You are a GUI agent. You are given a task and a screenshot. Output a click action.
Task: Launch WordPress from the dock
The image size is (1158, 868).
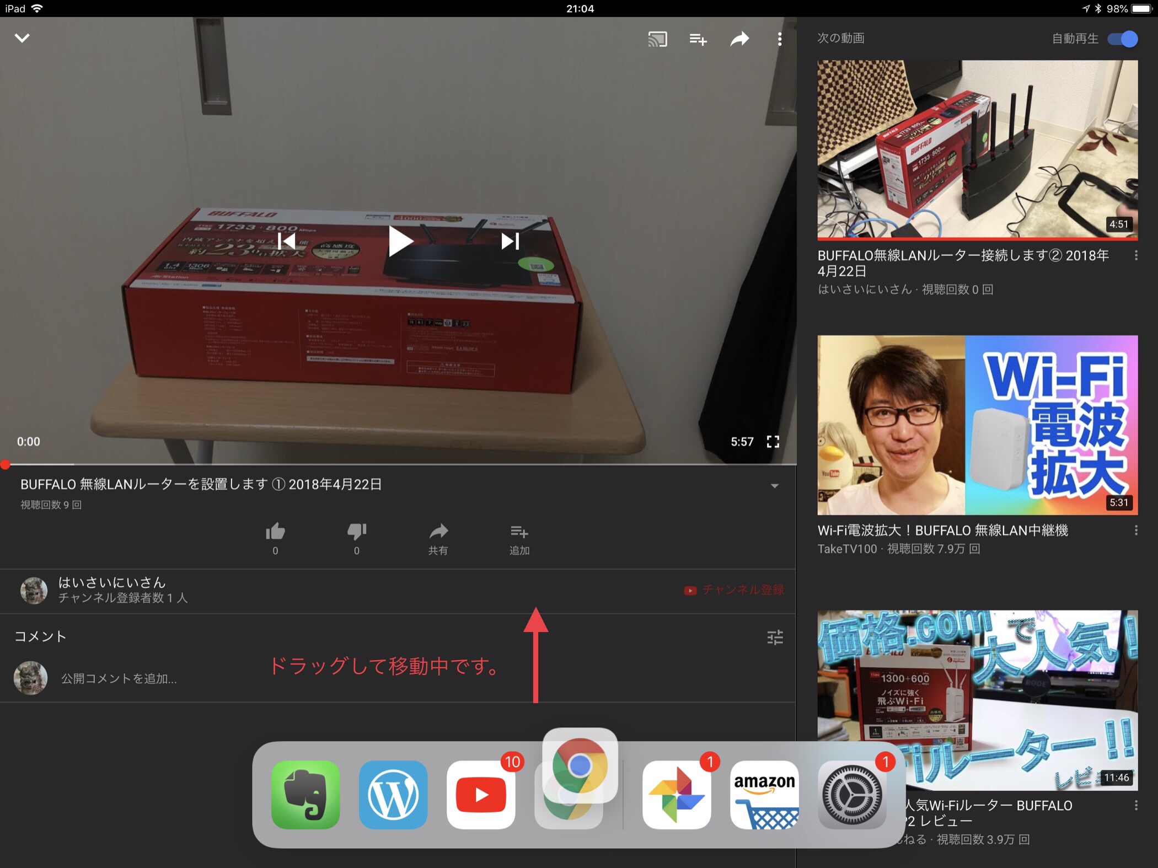pos(393,795)
